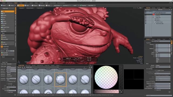Image resolution: width=173 pixels, height=97 pixels.
Task: Open the Sculpt Mode Automatic dropdown
Action: 11,64
